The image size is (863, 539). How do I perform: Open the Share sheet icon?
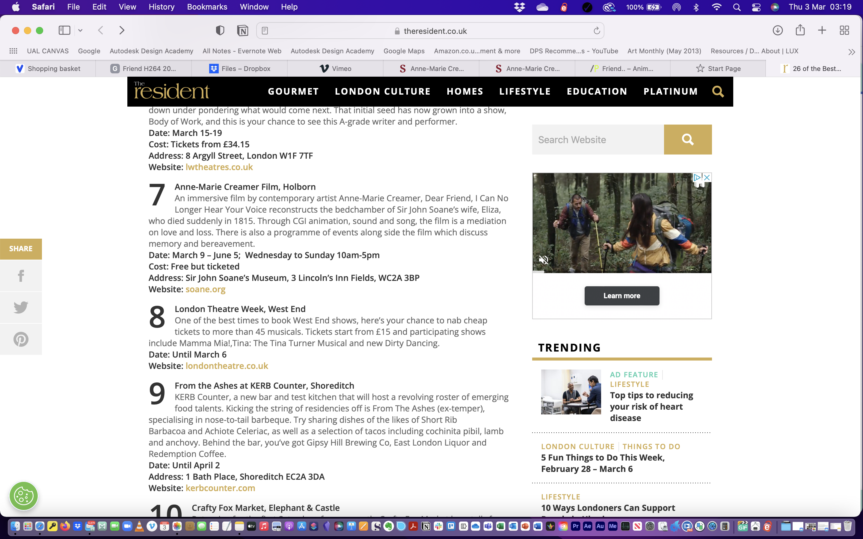pos(800,30)
